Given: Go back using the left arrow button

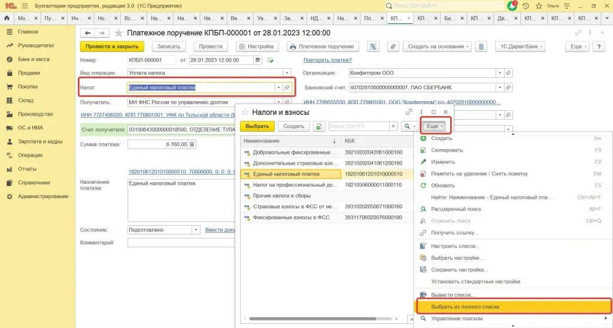Looking at the screenshot, I should click(87, 33).
